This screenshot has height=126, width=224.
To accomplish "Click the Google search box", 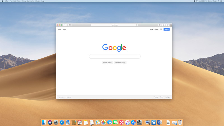I will click(115, 57).
